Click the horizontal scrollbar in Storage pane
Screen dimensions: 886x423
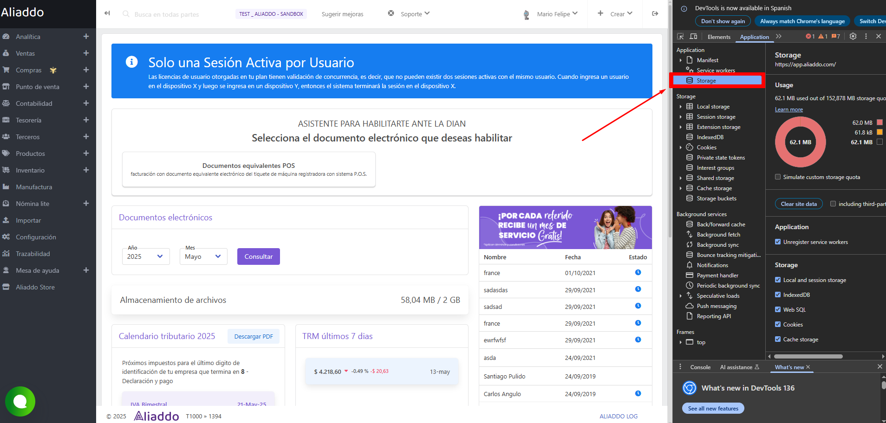point(808,356)
